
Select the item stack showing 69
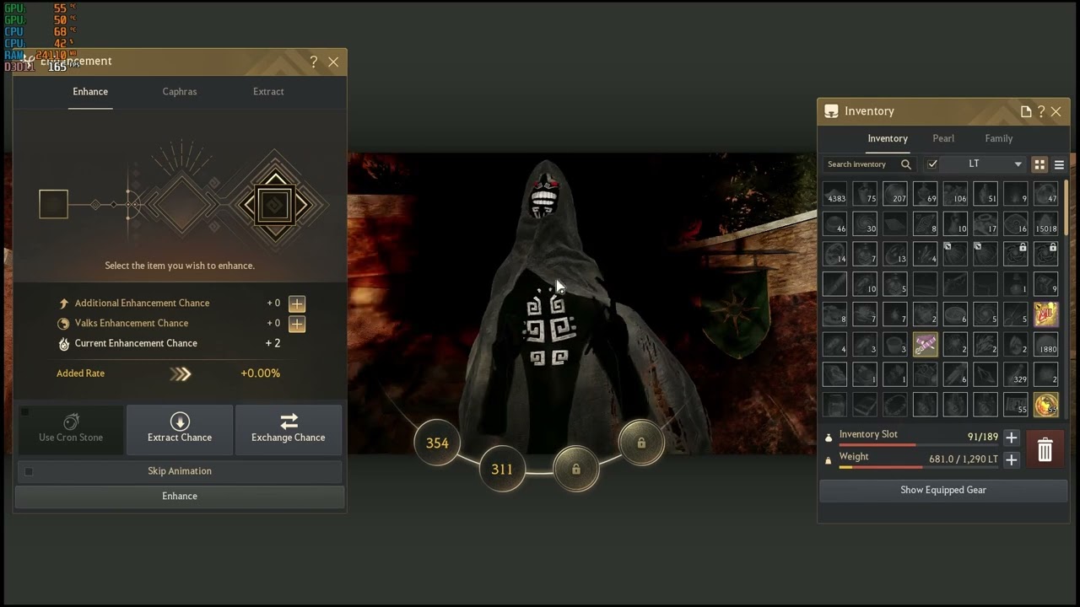tap(926, 194)
